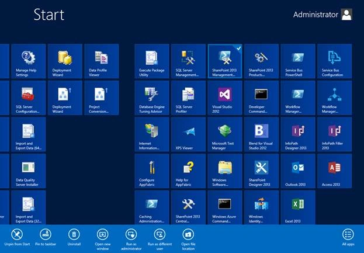
Task: Open Import and Export Data (32 tile
Action: pos(29,207)
